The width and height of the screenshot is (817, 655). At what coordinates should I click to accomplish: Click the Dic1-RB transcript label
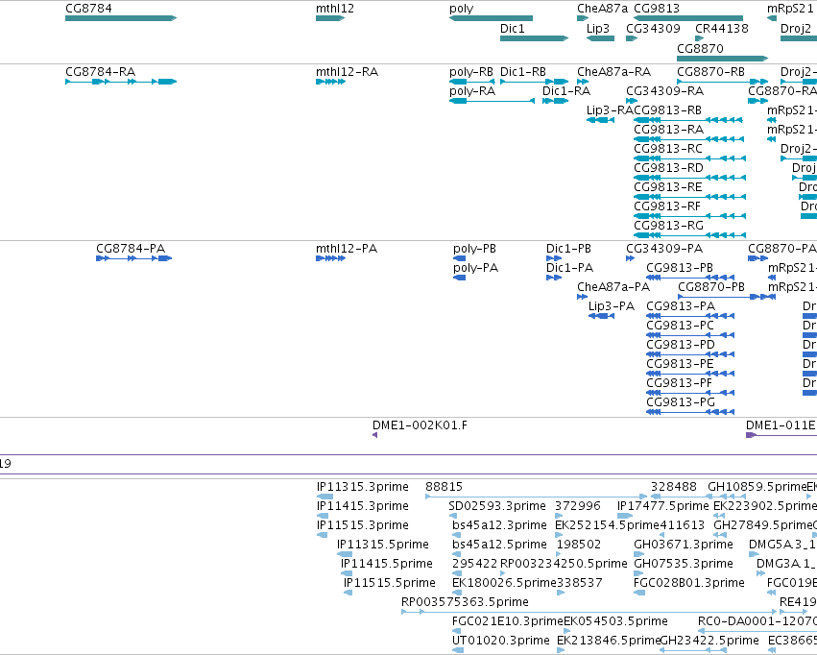[523, 71]
